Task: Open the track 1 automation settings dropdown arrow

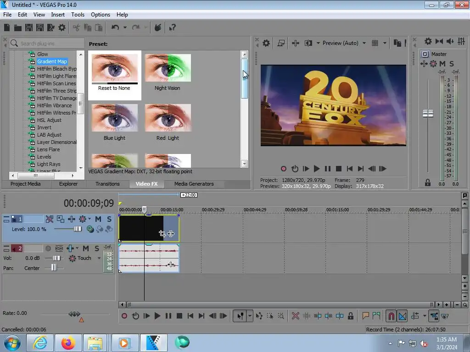Action: pyautogui.click(x=90, y=219)
